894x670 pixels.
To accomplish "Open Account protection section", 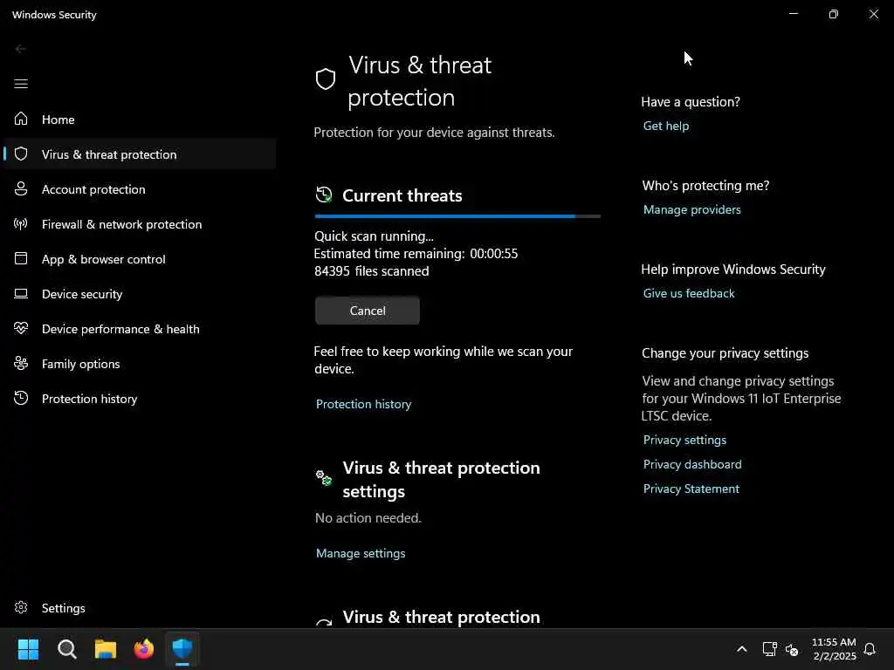I will coord(140,189).
